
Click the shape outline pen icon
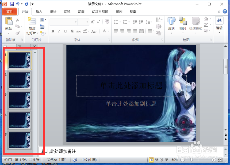click(206, 25)
